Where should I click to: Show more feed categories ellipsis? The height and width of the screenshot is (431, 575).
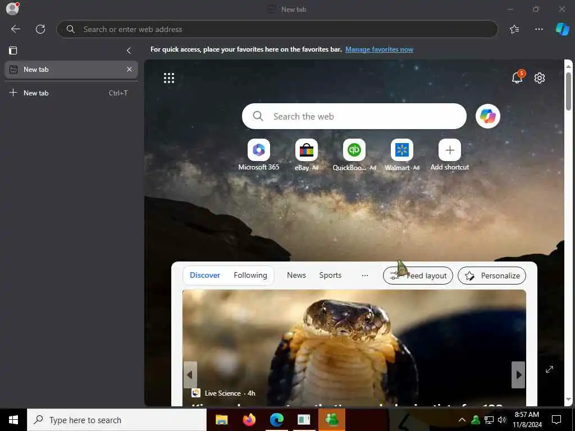pyautogui.click(x=365, y=275)
